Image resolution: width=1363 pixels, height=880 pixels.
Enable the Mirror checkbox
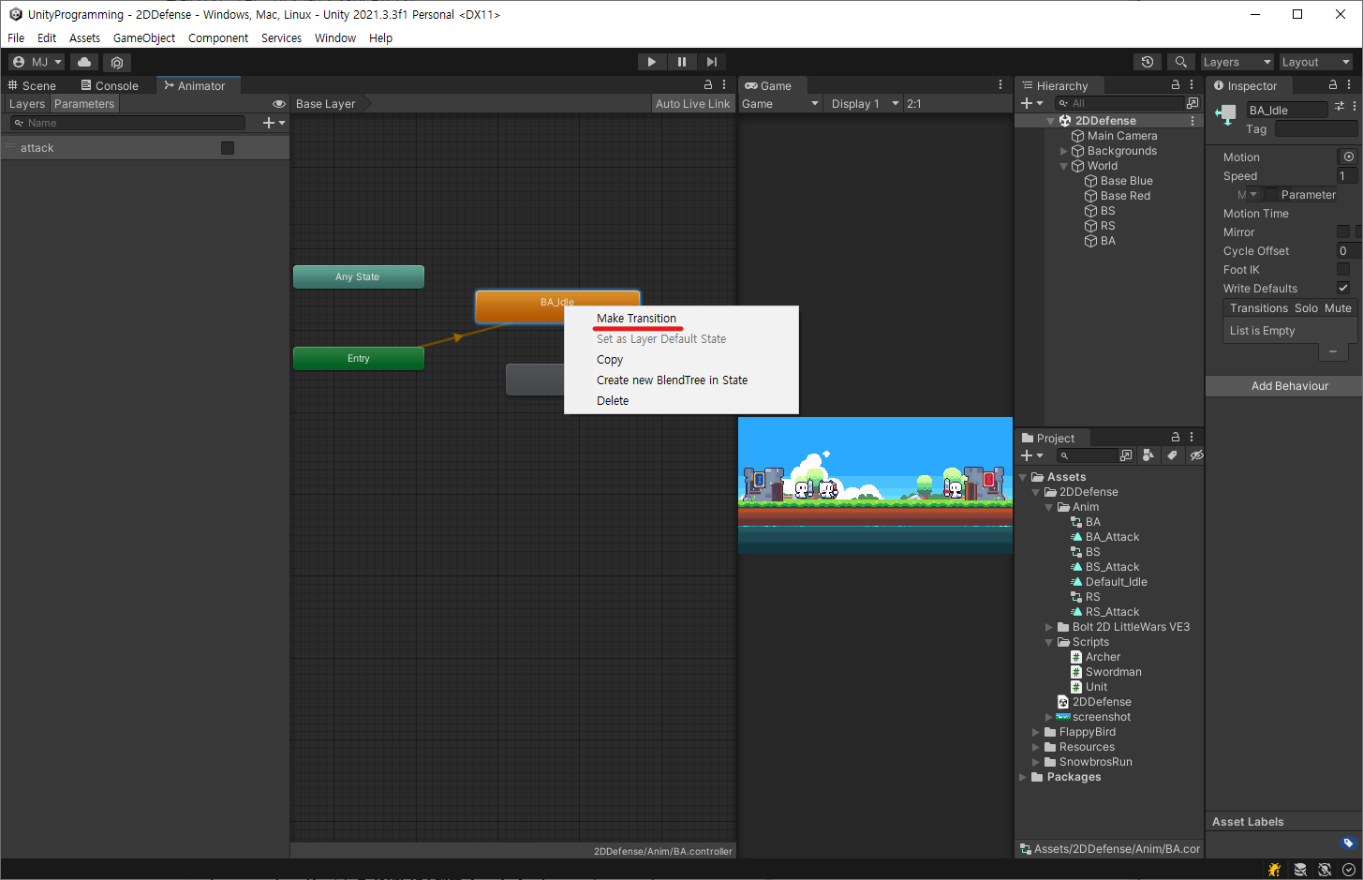coord(1343,231)
